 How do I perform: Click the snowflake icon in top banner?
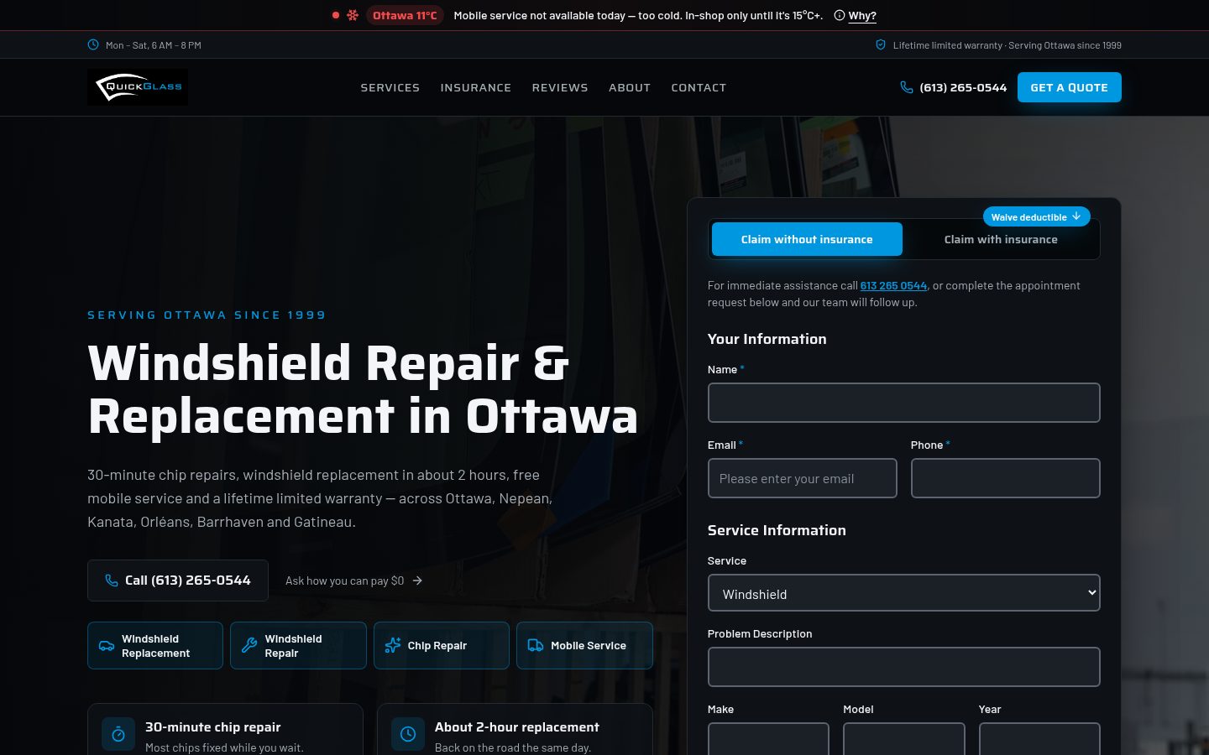pos(353,15)
